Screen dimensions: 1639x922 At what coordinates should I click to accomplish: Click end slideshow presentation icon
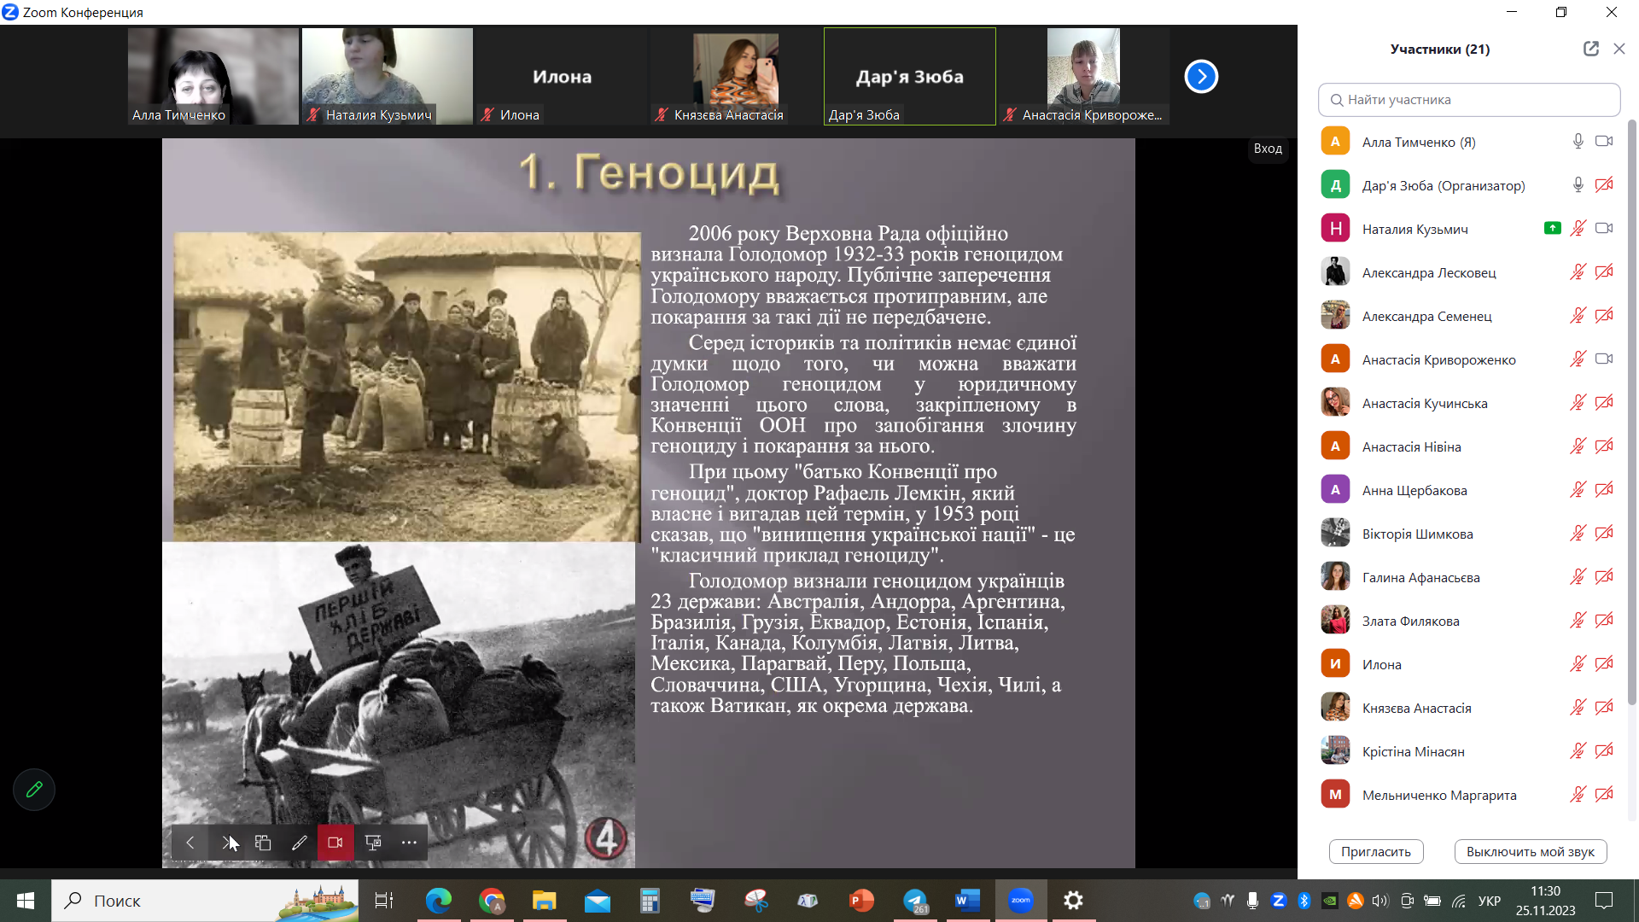click(x=373, y=843)
